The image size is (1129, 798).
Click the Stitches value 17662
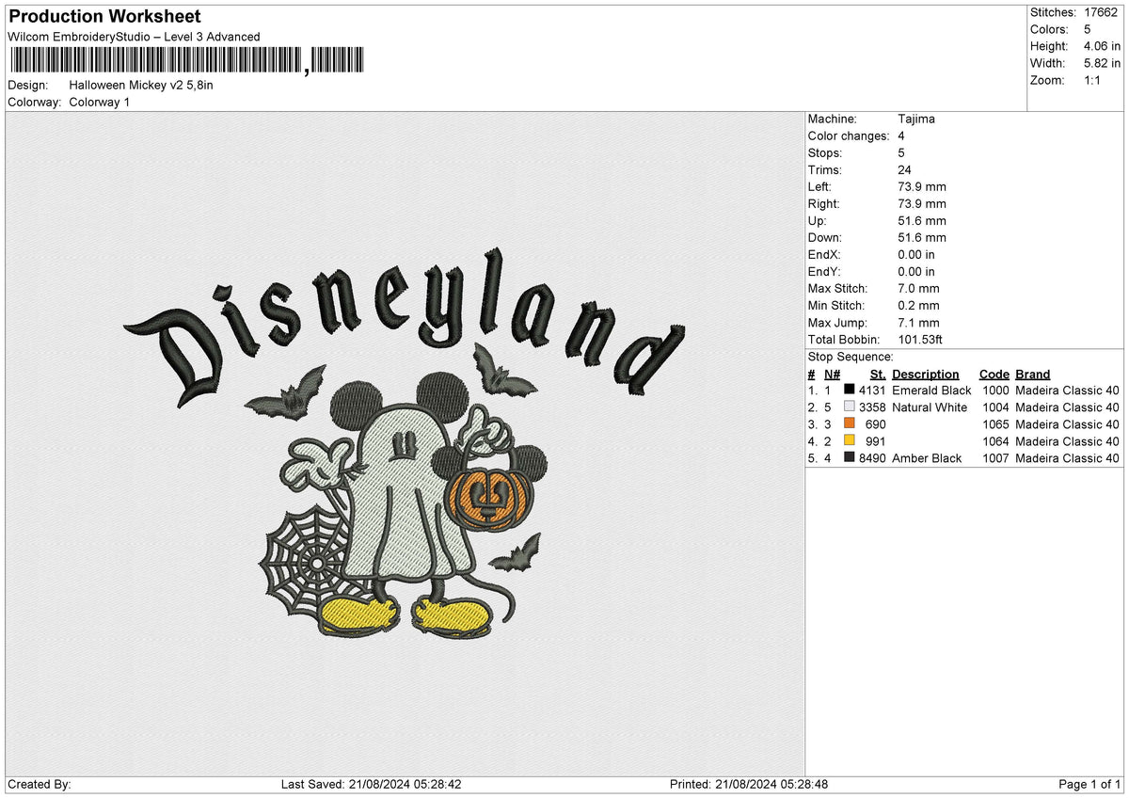point(1102,12)
